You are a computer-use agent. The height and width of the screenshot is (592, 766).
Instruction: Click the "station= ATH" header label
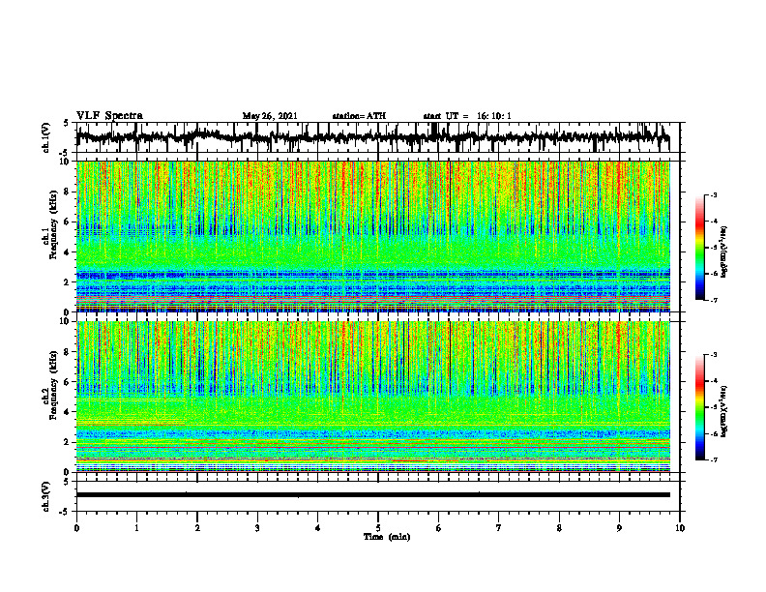click(x=359, y=116)
